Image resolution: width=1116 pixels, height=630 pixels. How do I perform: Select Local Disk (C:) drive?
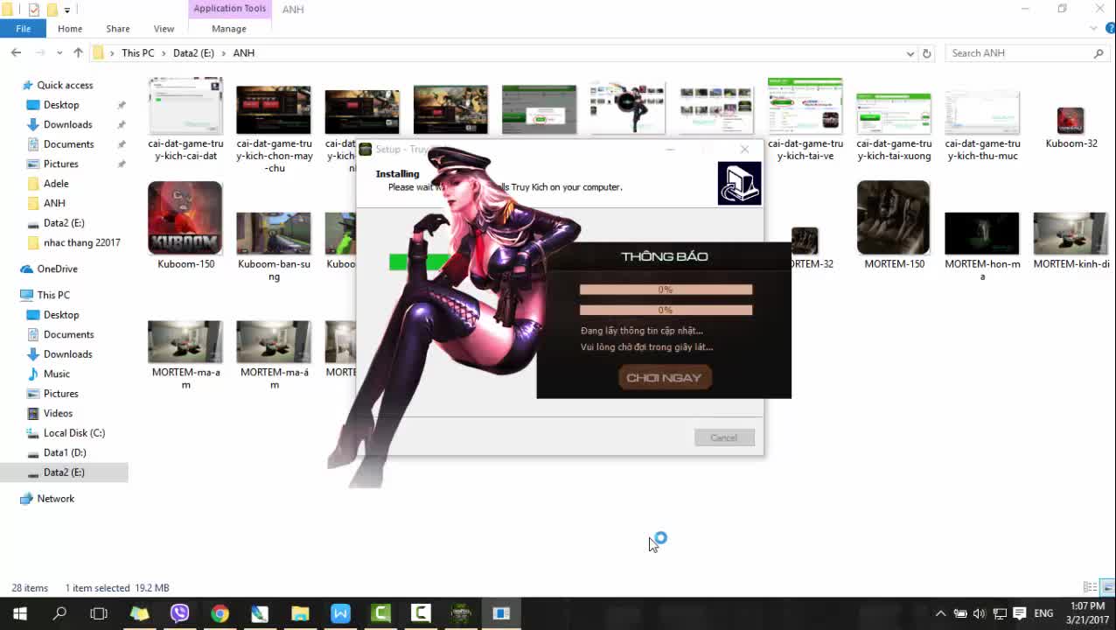pos(74,433)
